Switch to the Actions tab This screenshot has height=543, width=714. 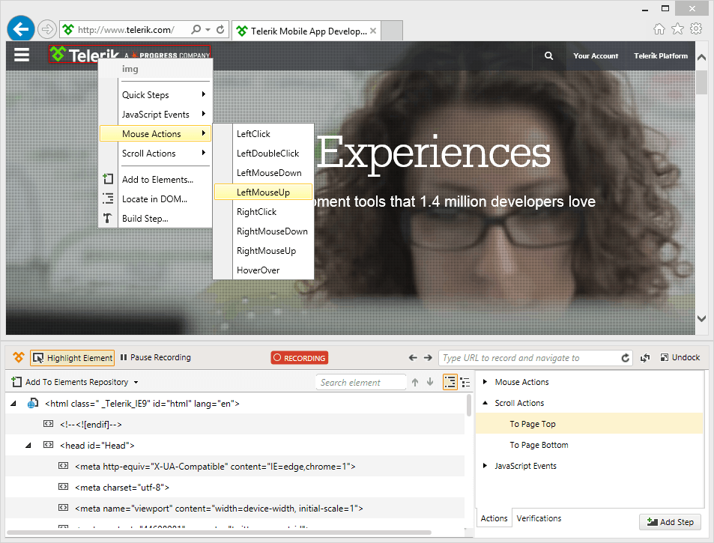point(494,518)
